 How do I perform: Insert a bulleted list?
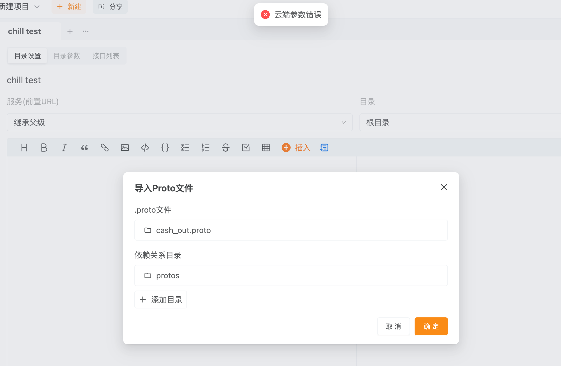185,148
